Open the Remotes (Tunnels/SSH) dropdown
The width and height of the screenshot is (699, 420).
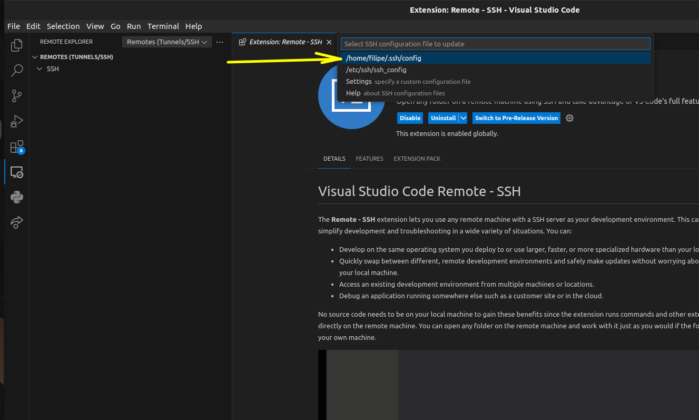pos(167,42)
